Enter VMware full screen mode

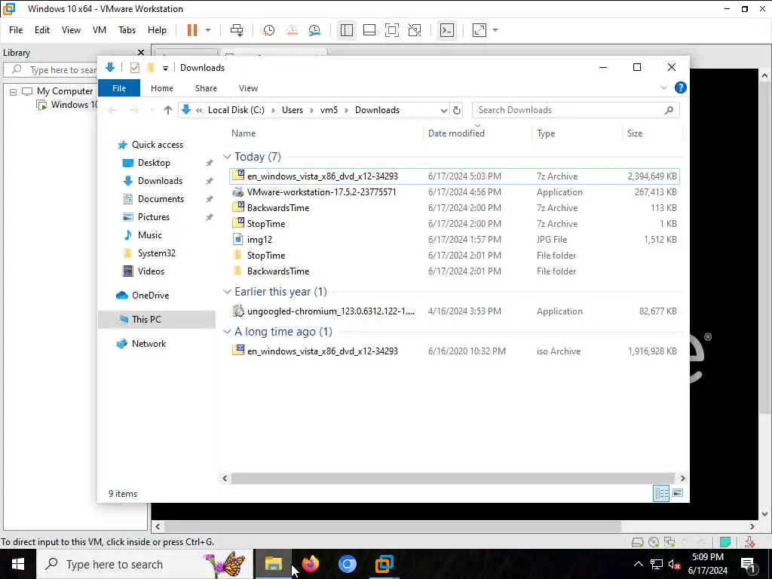pyautogui.click(x=392, y=30)
